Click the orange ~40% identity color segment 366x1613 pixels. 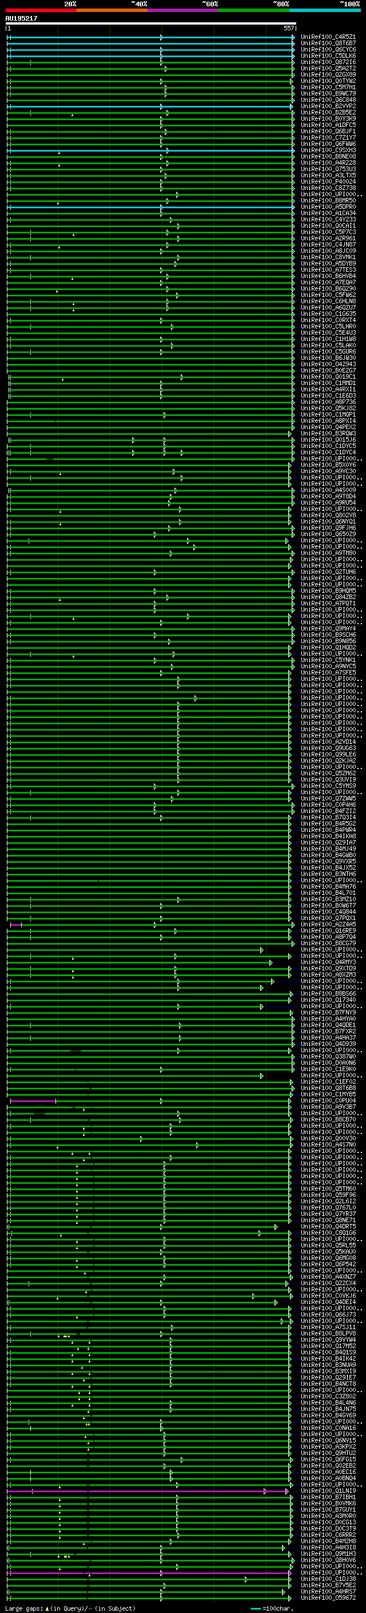point(112,10)
